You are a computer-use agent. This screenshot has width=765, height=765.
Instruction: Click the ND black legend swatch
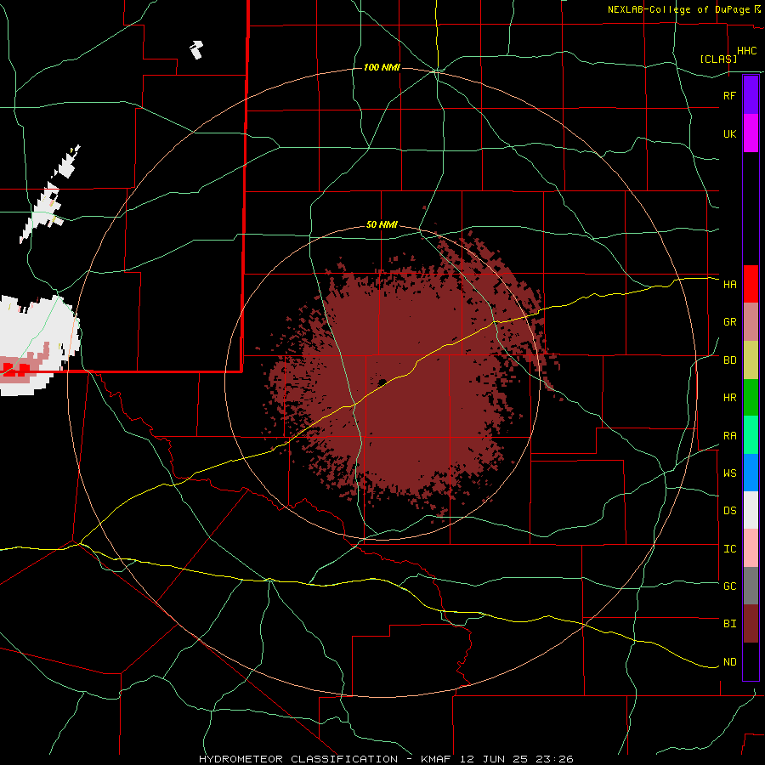point(751,661)
